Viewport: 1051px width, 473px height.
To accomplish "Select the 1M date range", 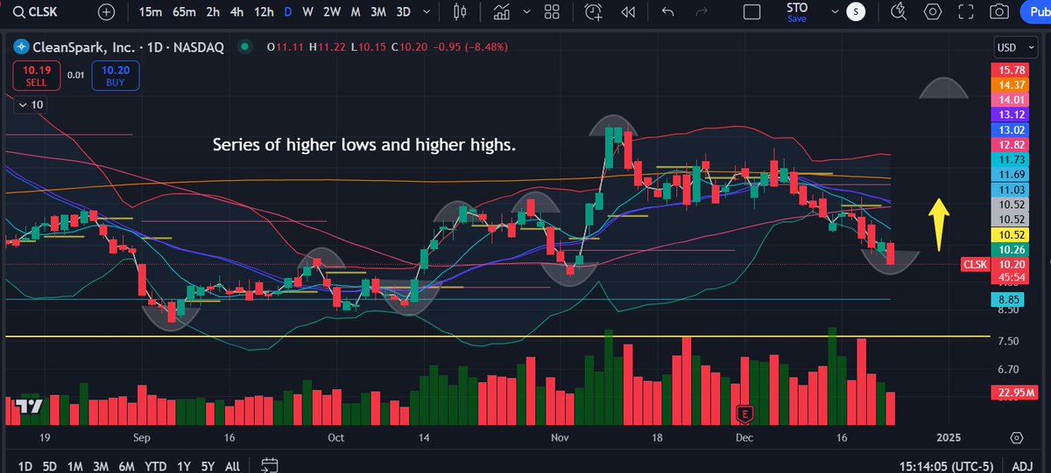I will click(74, 466).
